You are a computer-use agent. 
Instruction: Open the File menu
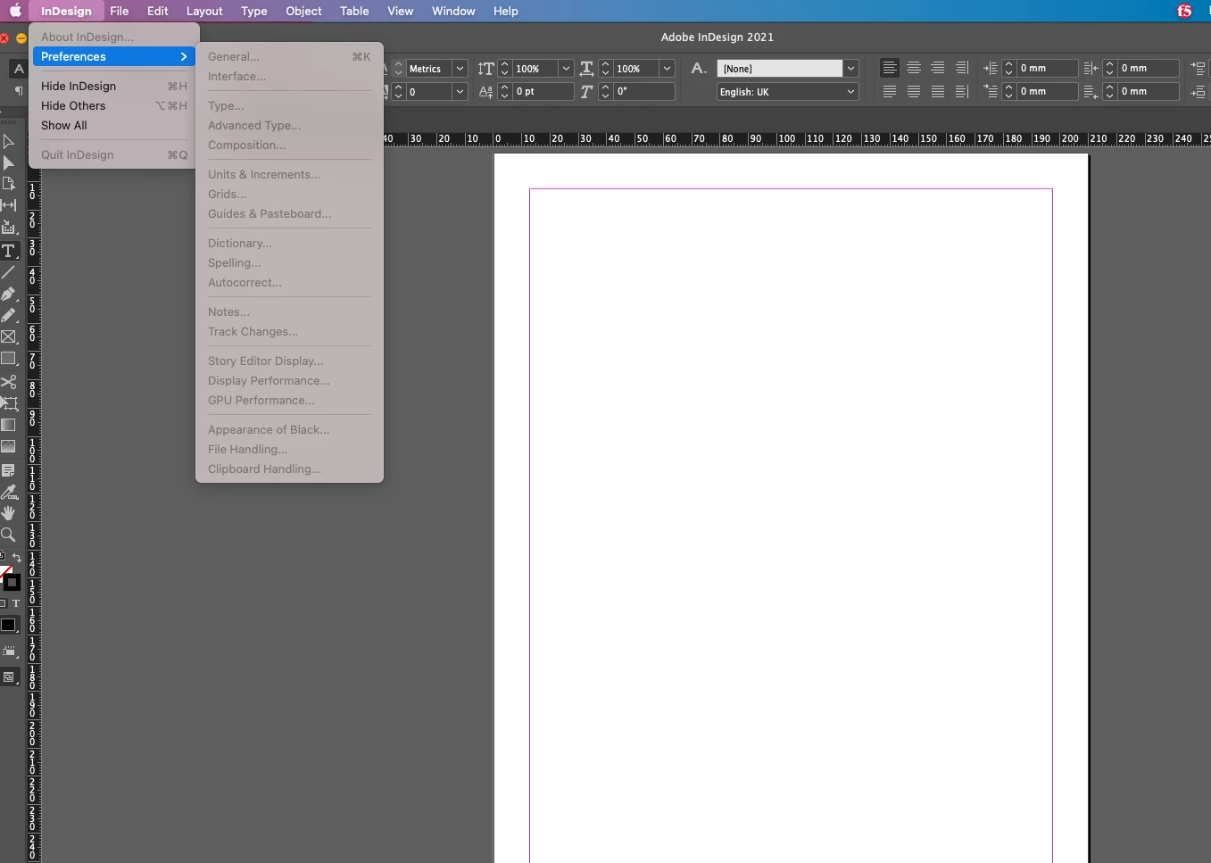click(120, 11)
